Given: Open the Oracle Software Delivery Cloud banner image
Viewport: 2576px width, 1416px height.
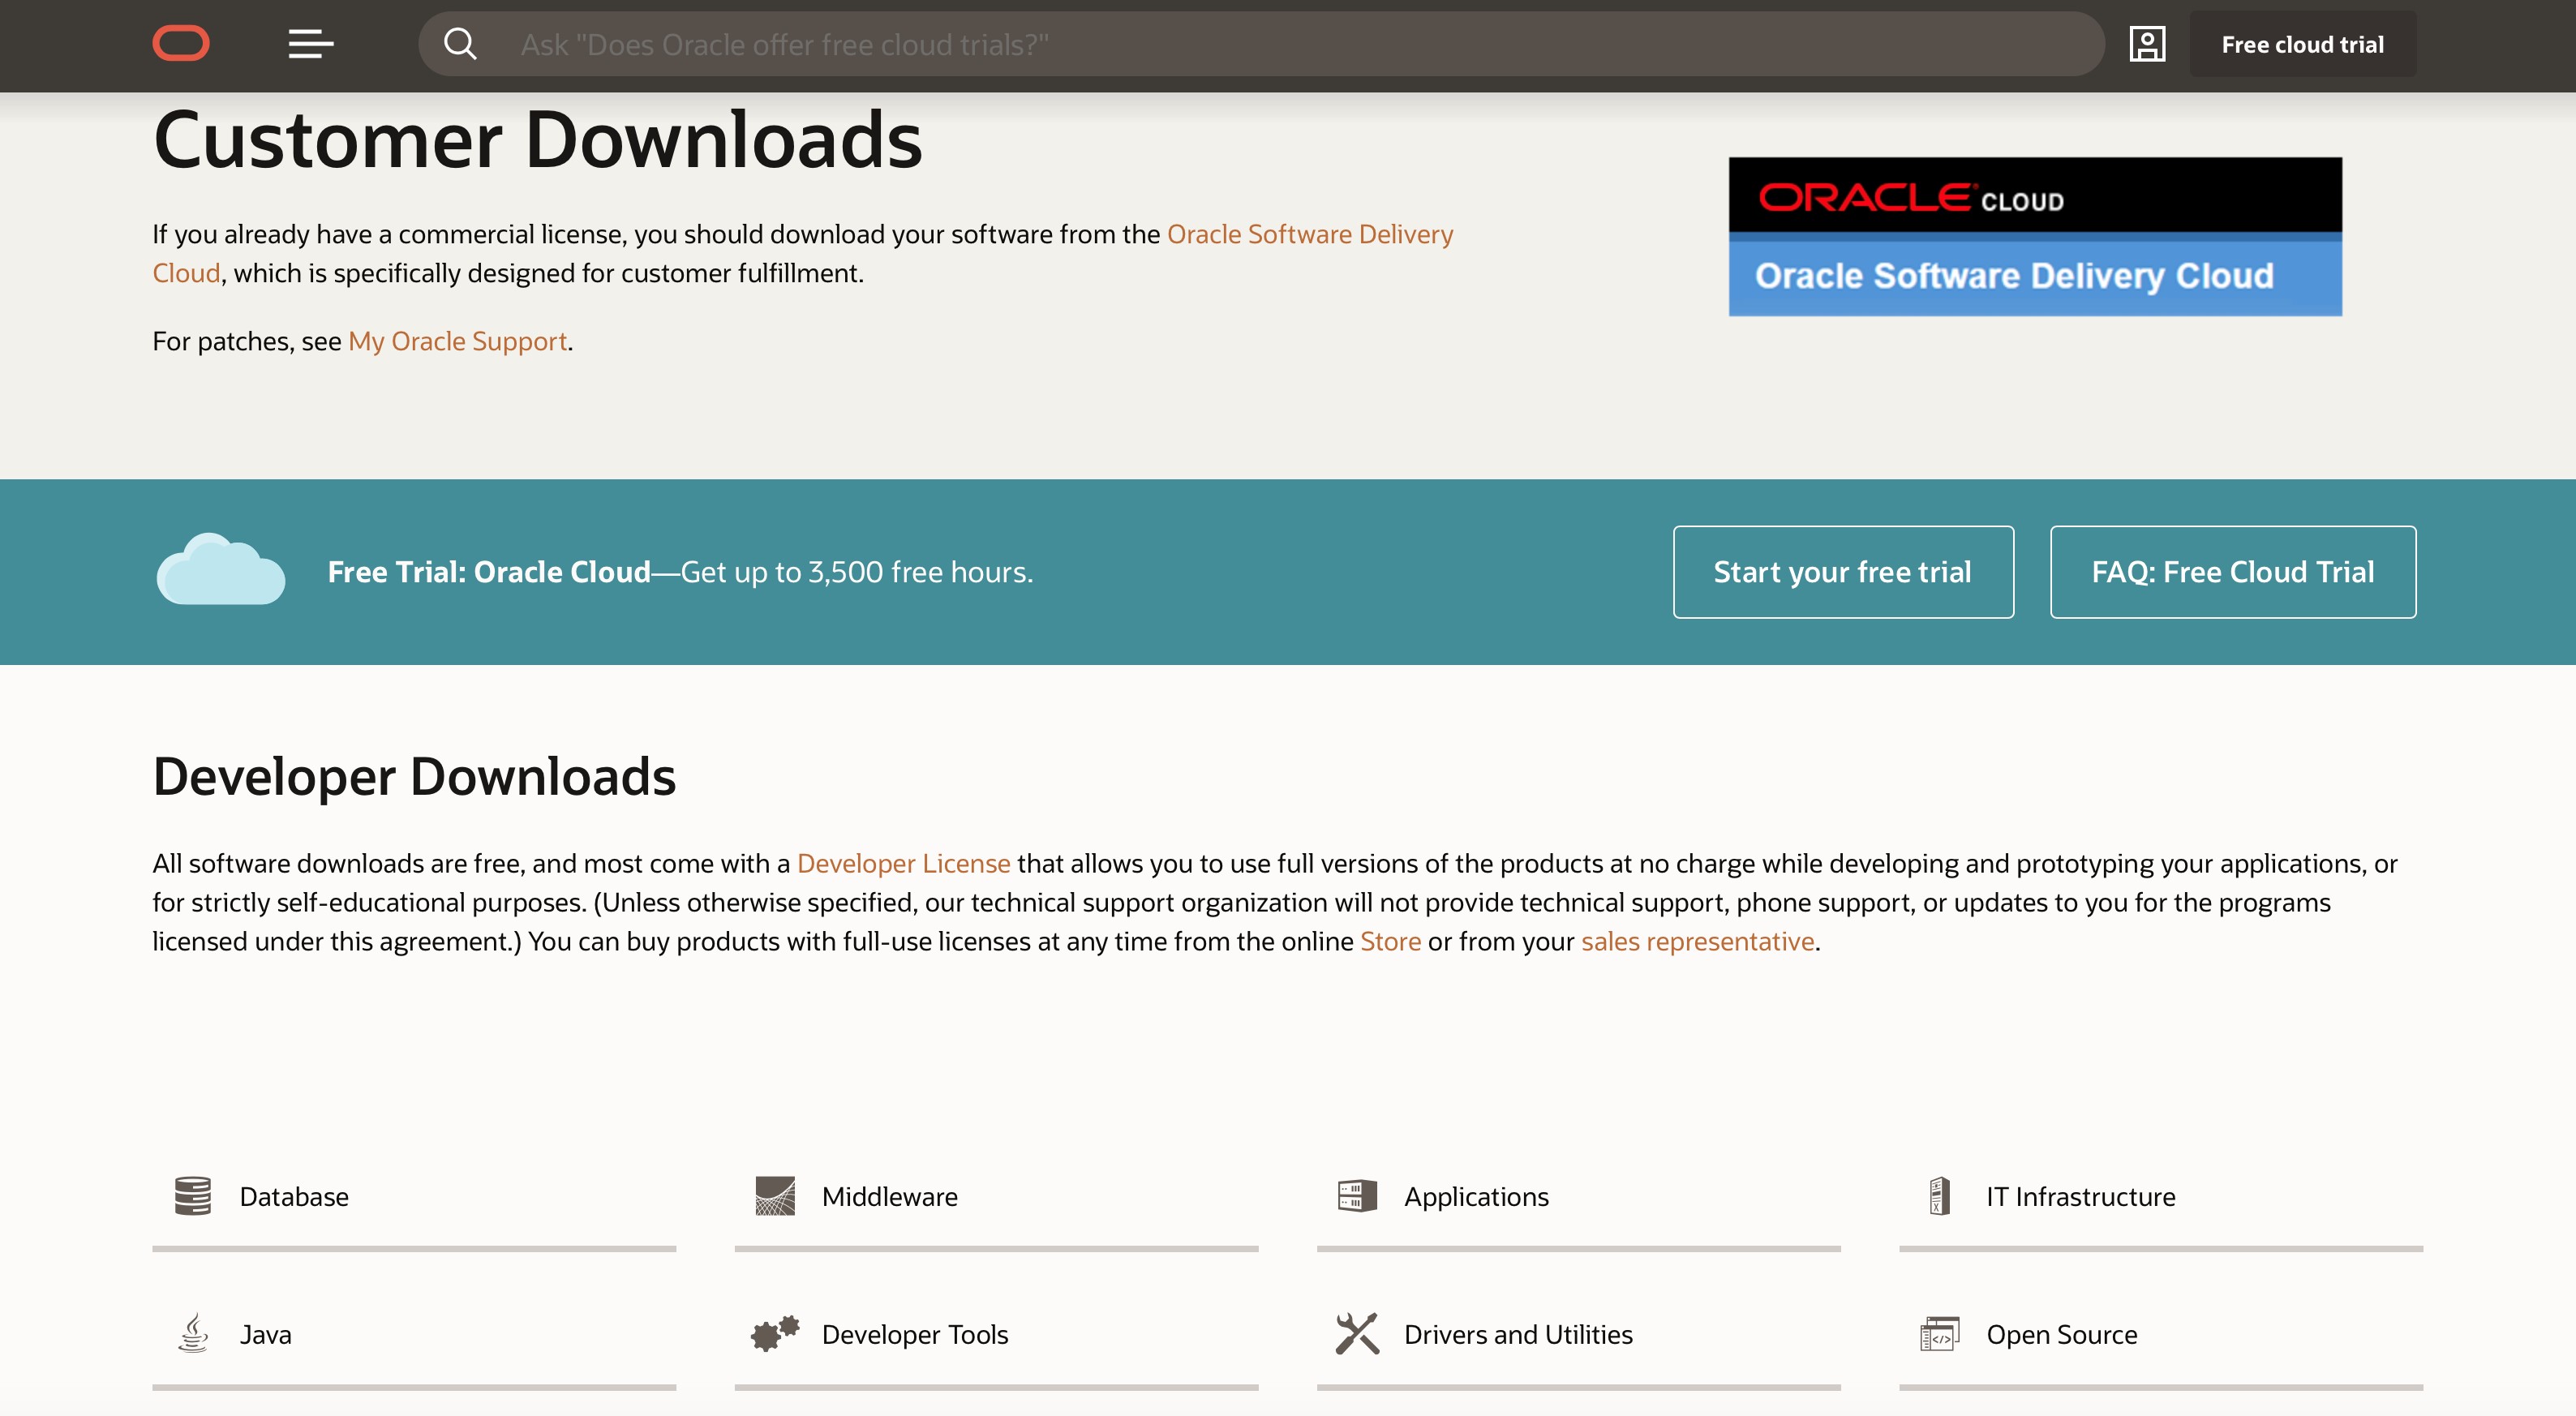Looking at the screenshot, I should (2035, 237).
